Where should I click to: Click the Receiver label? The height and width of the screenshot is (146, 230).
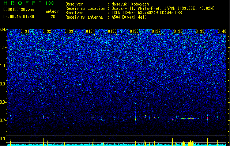click(74, 13)
